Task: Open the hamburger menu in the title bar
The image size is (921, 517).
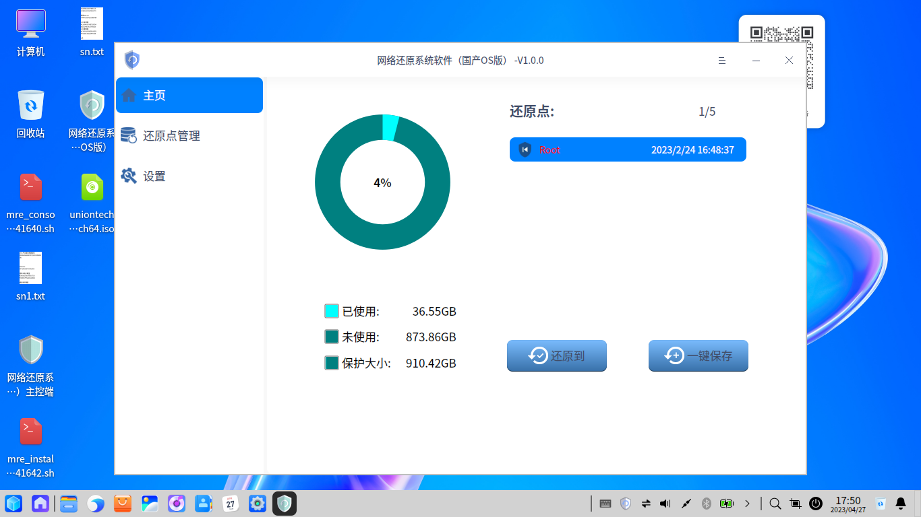Action: tap(722, 60)
